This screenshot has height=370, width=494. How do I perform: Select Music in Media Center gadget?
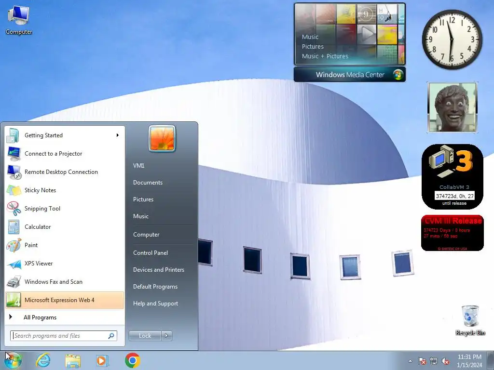[x=310, y=37]
